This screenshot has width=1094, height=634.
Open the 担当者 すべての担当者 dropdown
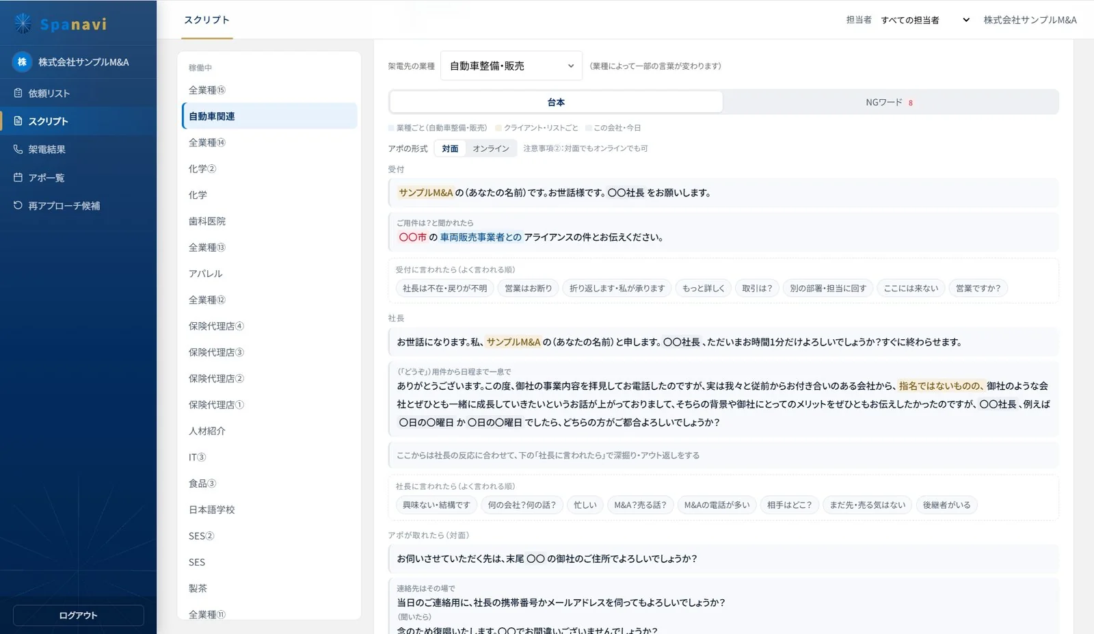click(925, 20)
